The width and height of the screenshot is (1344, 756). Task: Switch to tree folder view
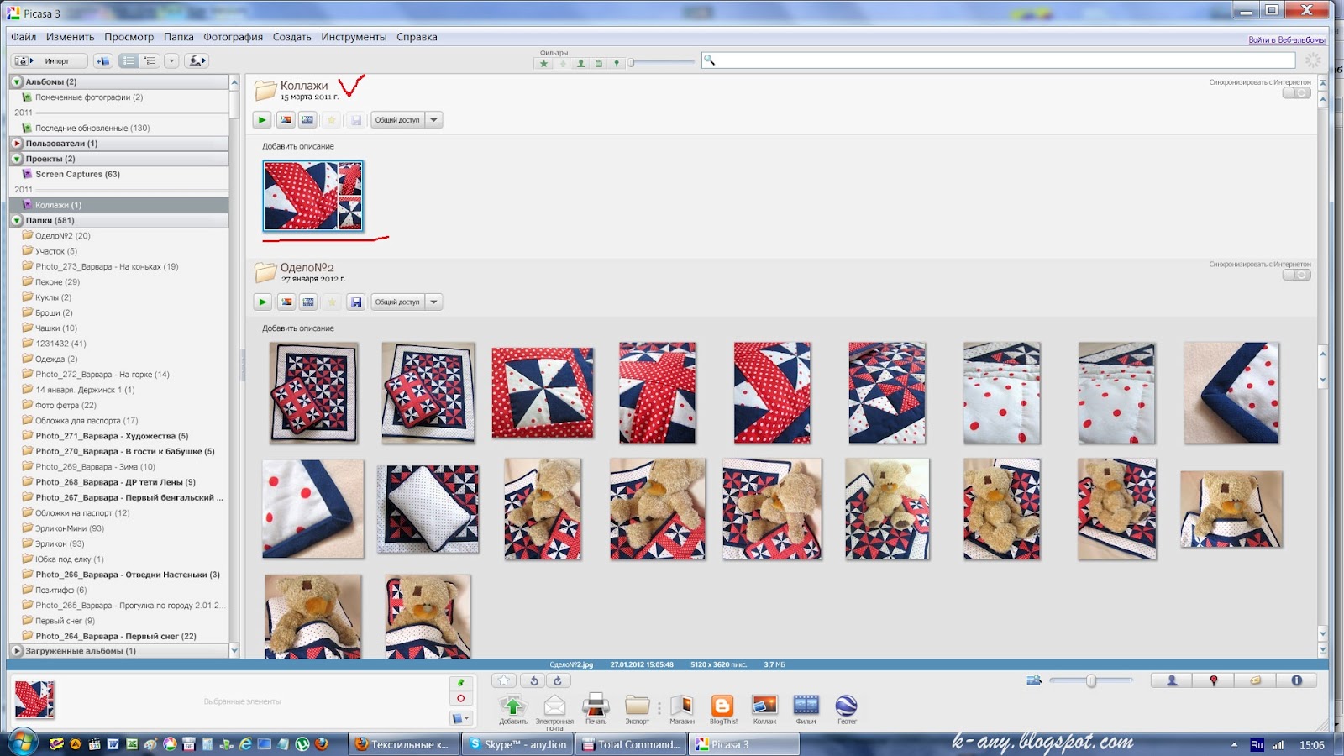tap(150, 60)
